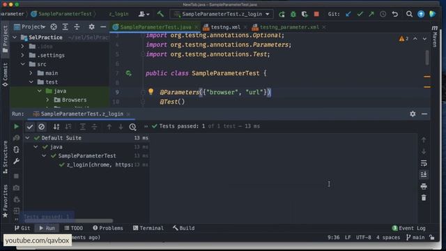Rollback changes with undo arrow
This screenshot has width=446, height=251.
395,14
